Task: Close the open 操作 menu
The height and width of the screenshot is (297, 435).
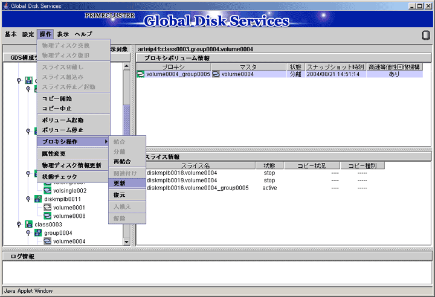Action: 45,34
